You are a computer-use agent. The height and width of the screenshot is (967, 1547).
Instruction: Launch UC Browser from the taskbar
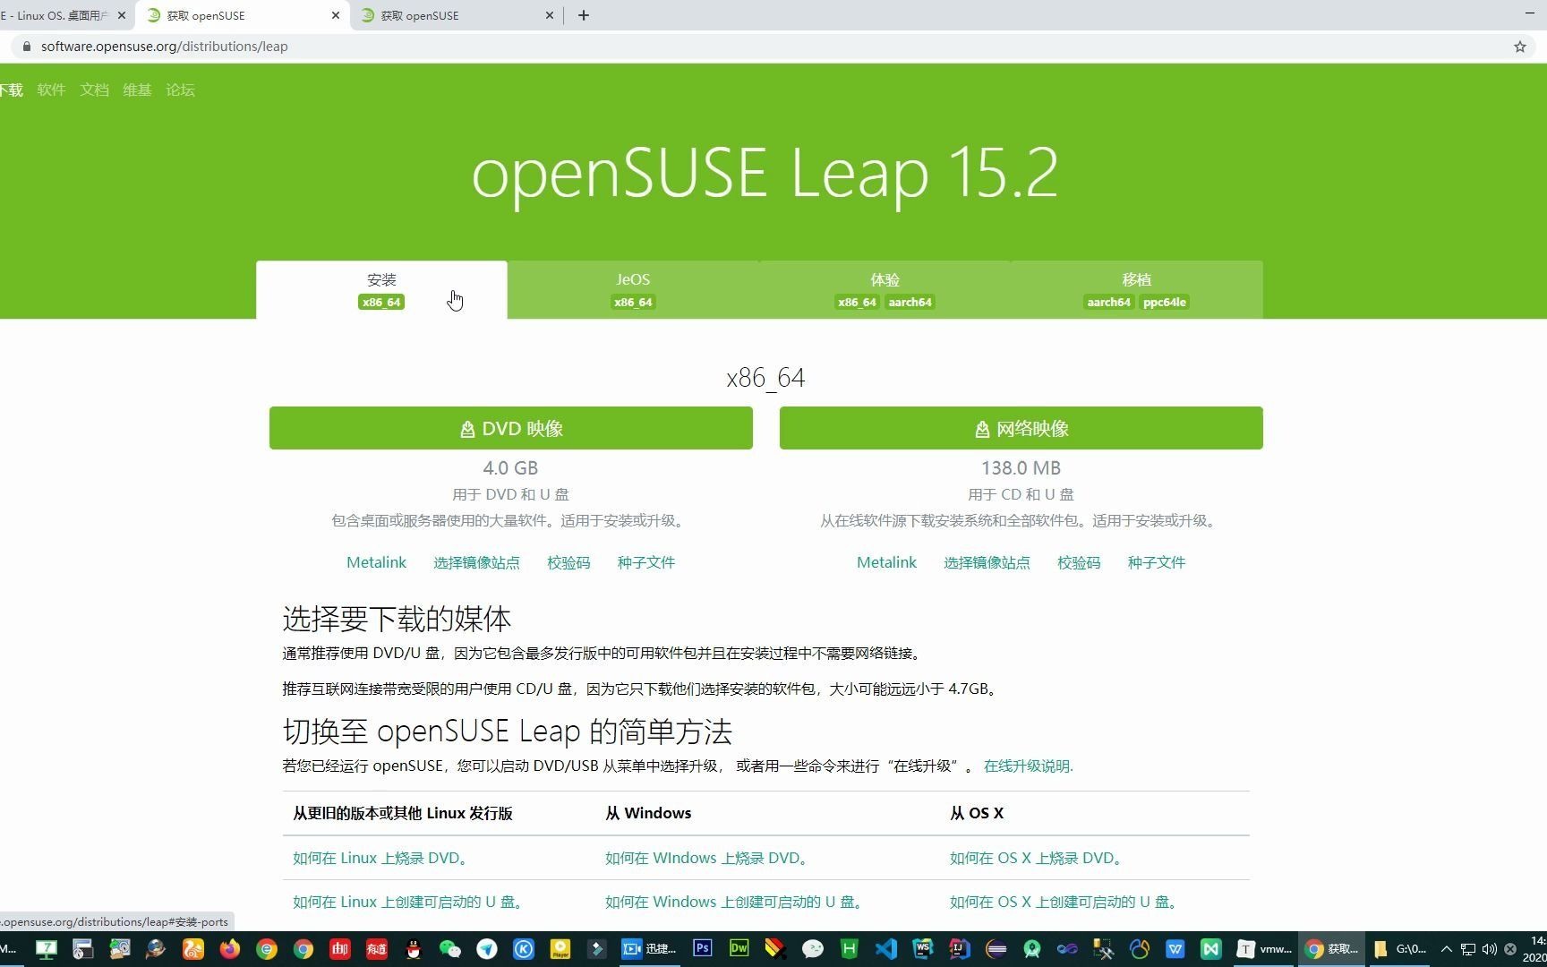point(193,949)
